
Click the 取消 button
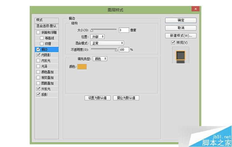181,28
